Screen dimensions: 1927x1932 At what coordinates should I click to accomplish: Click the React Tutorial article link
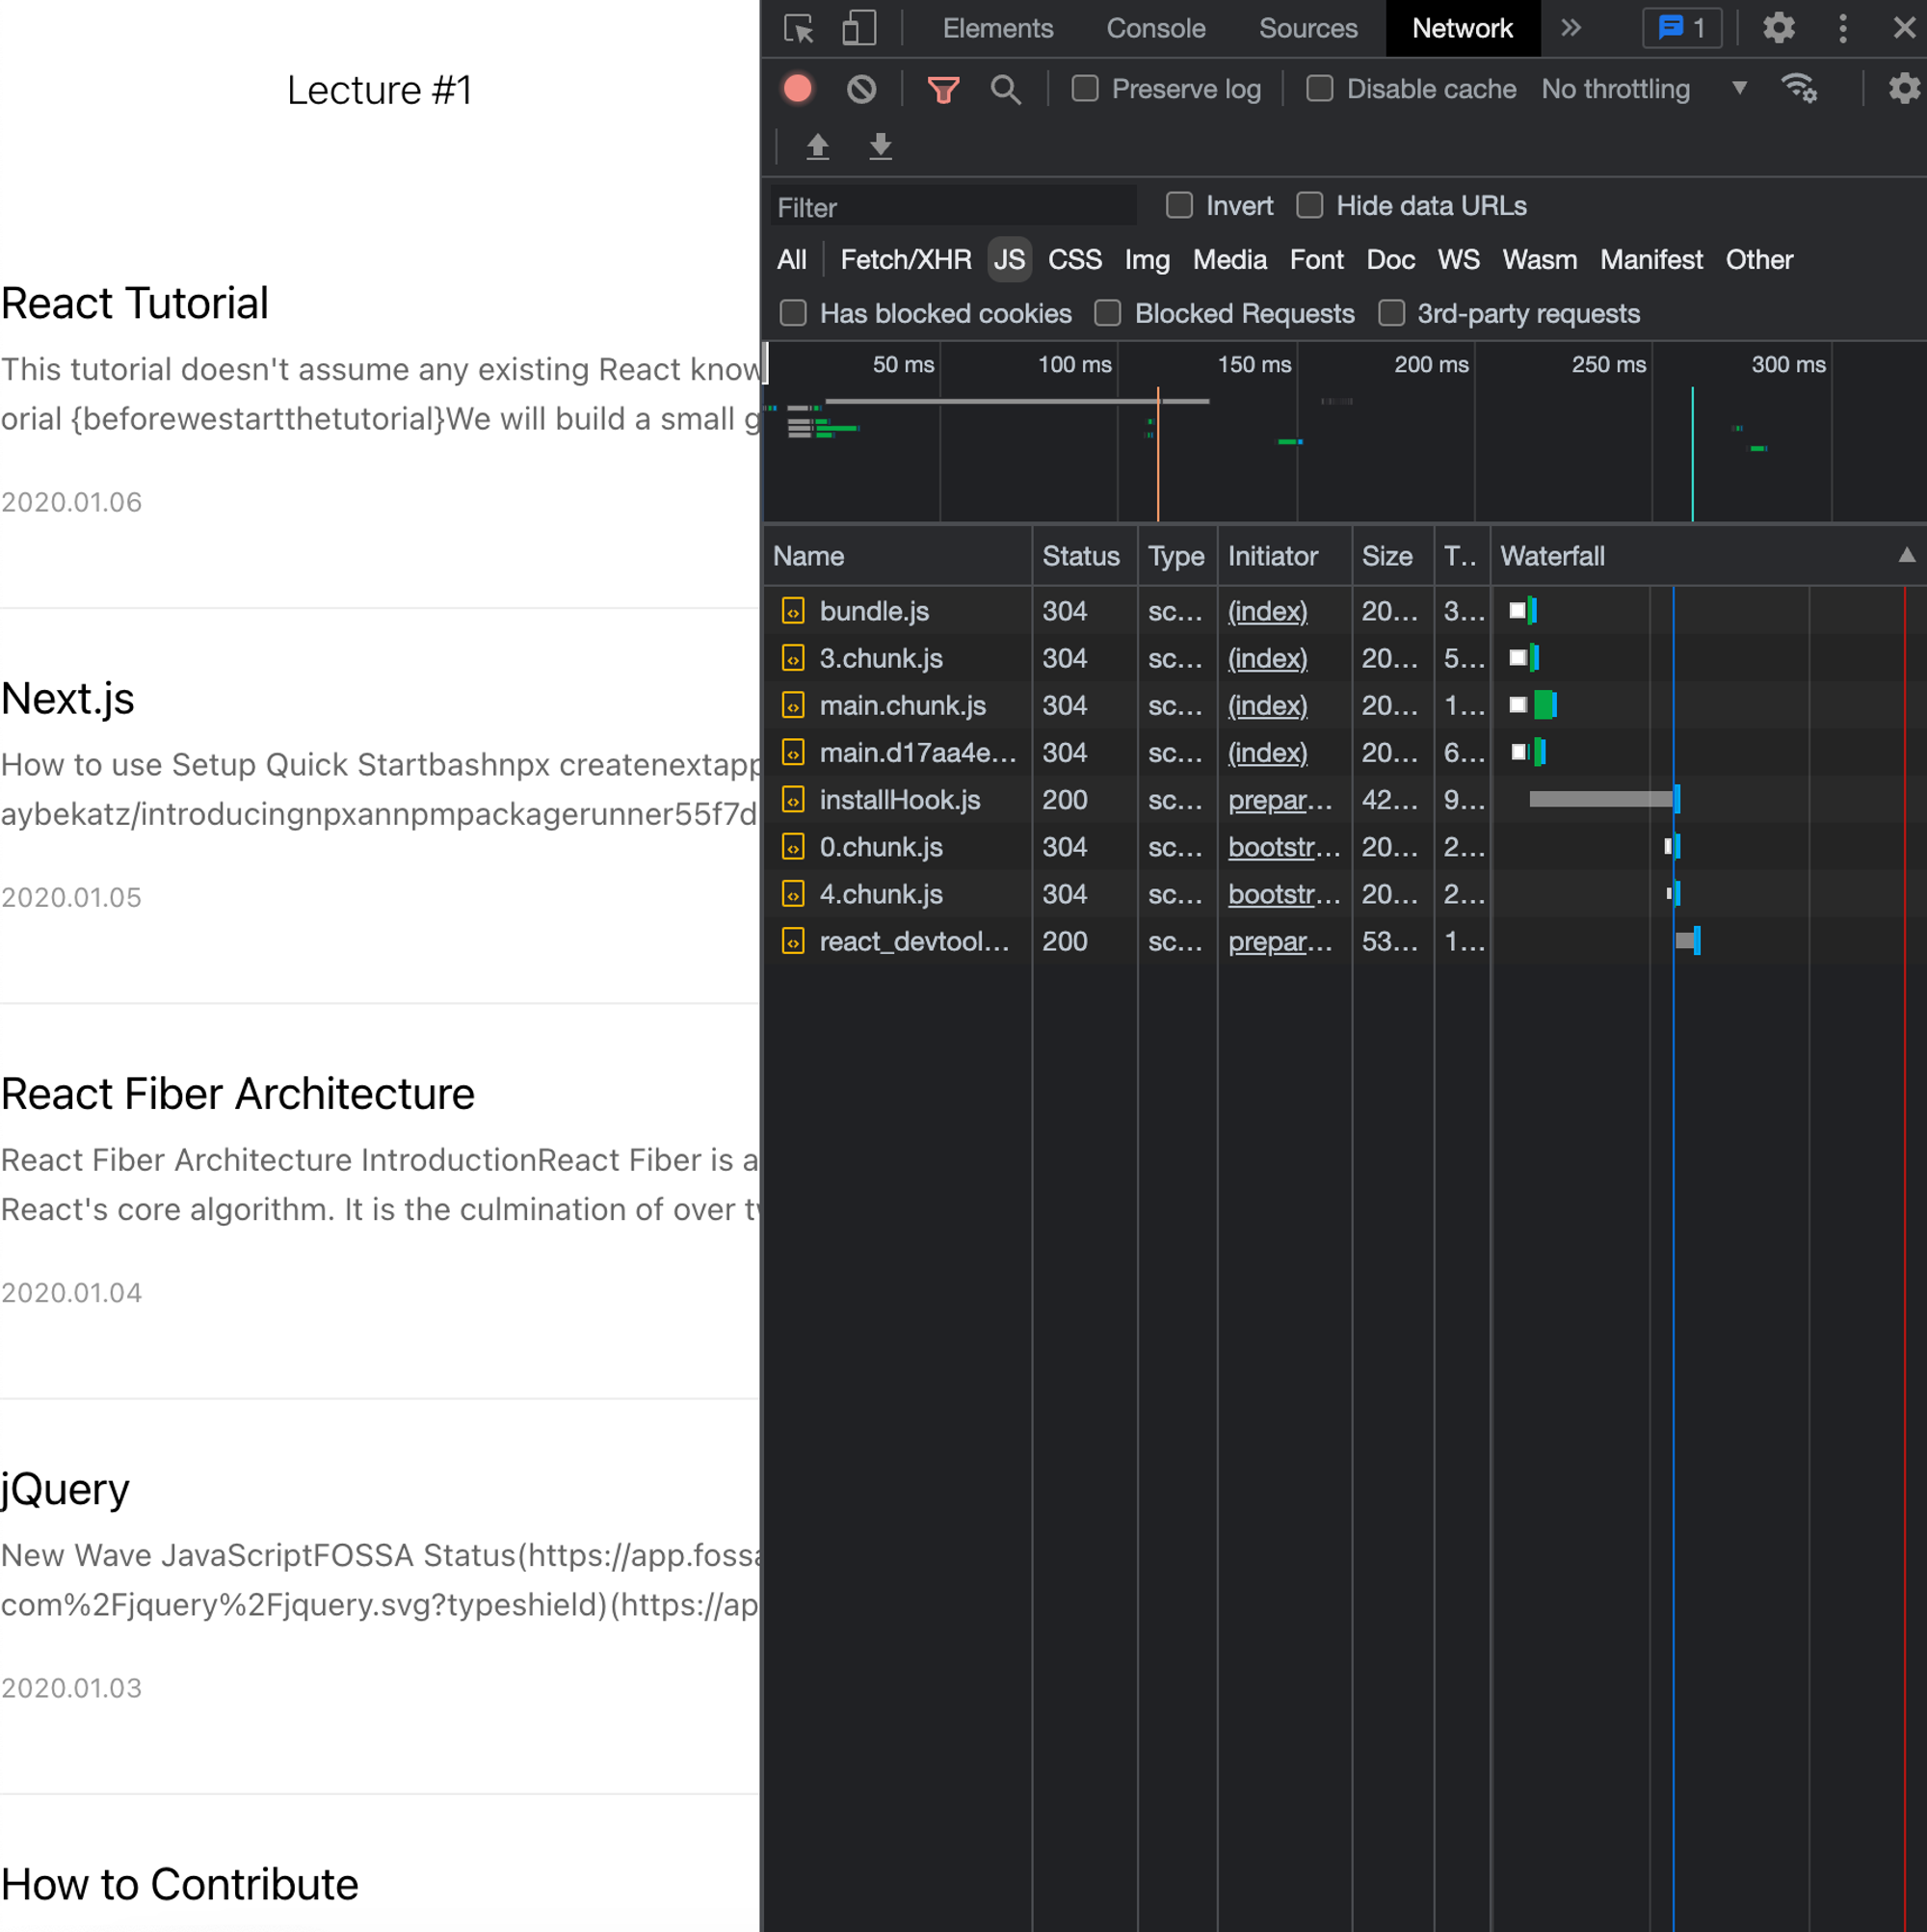tap(134, 300)
